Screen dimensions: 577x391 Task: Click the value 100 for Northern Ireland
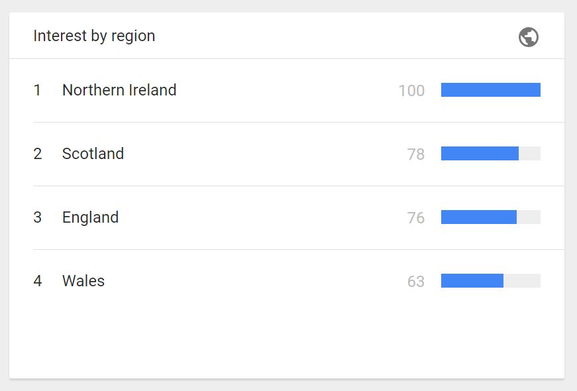411,91
